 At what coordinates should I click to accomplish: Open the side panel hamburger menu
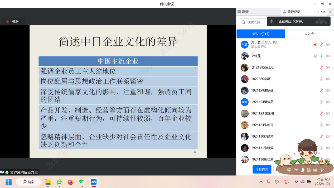tap(330, 12)
